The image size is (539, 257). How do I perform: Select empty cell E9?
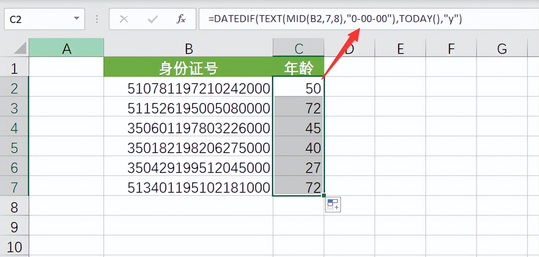coord(400,226)
